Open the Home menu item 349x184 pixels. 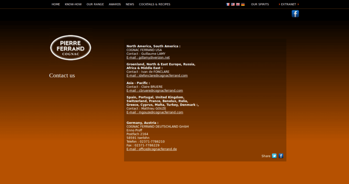tap(56, 4)
